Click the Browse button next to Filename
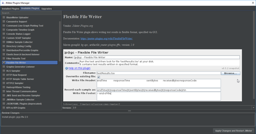Image resolution: width=256 pixels, height=134 pixels. tap(230, 73)
